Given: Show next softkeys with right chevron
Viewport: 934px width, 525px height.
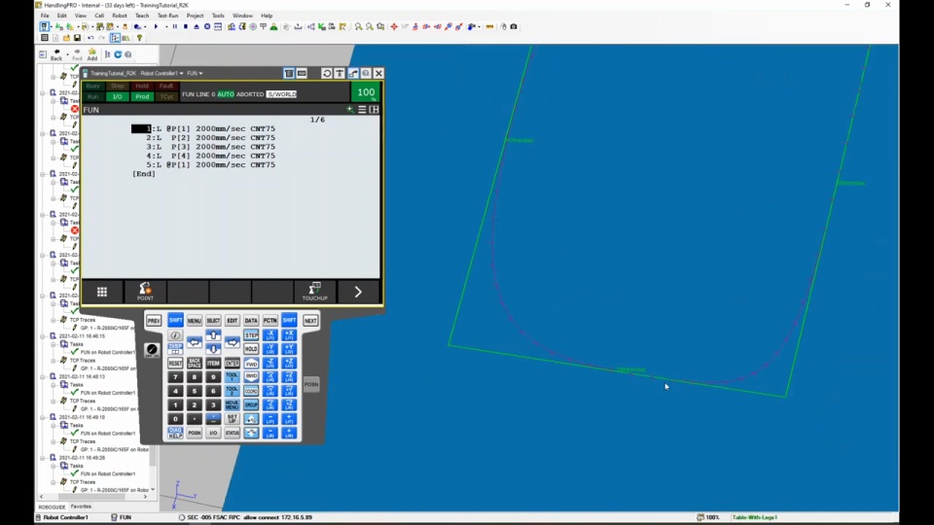Looking at the screenshot, I should (358, 292).
